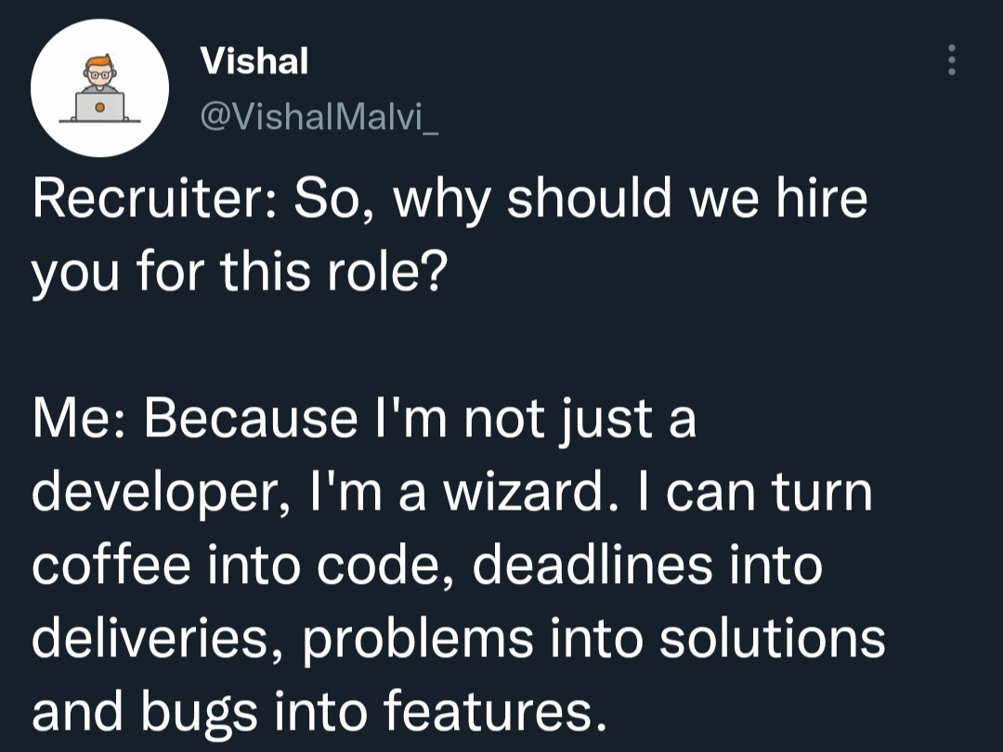
Task: Open the display name Vishal
Action: pyautogui.click(x=254, y=62)
